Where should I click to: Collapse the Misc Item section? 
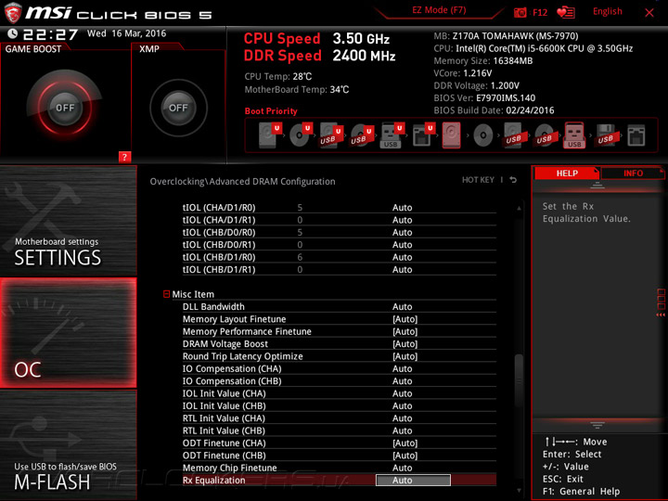[167, 294]
